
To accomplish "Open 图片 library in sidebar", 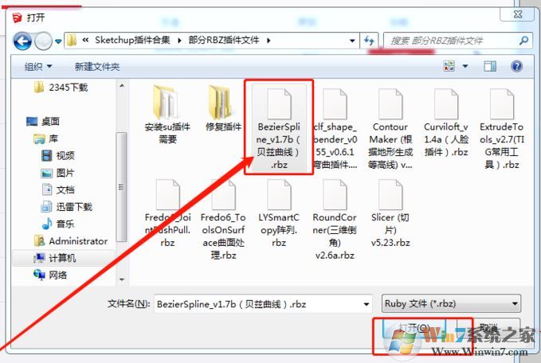I will (x=57, y=173).
